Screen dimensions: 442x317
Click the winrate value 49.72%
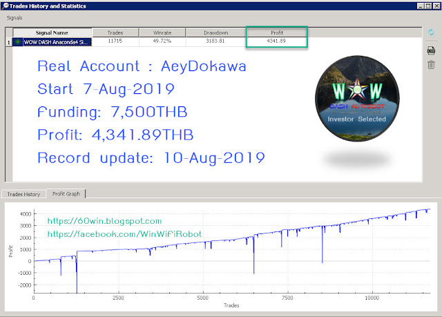162,41
